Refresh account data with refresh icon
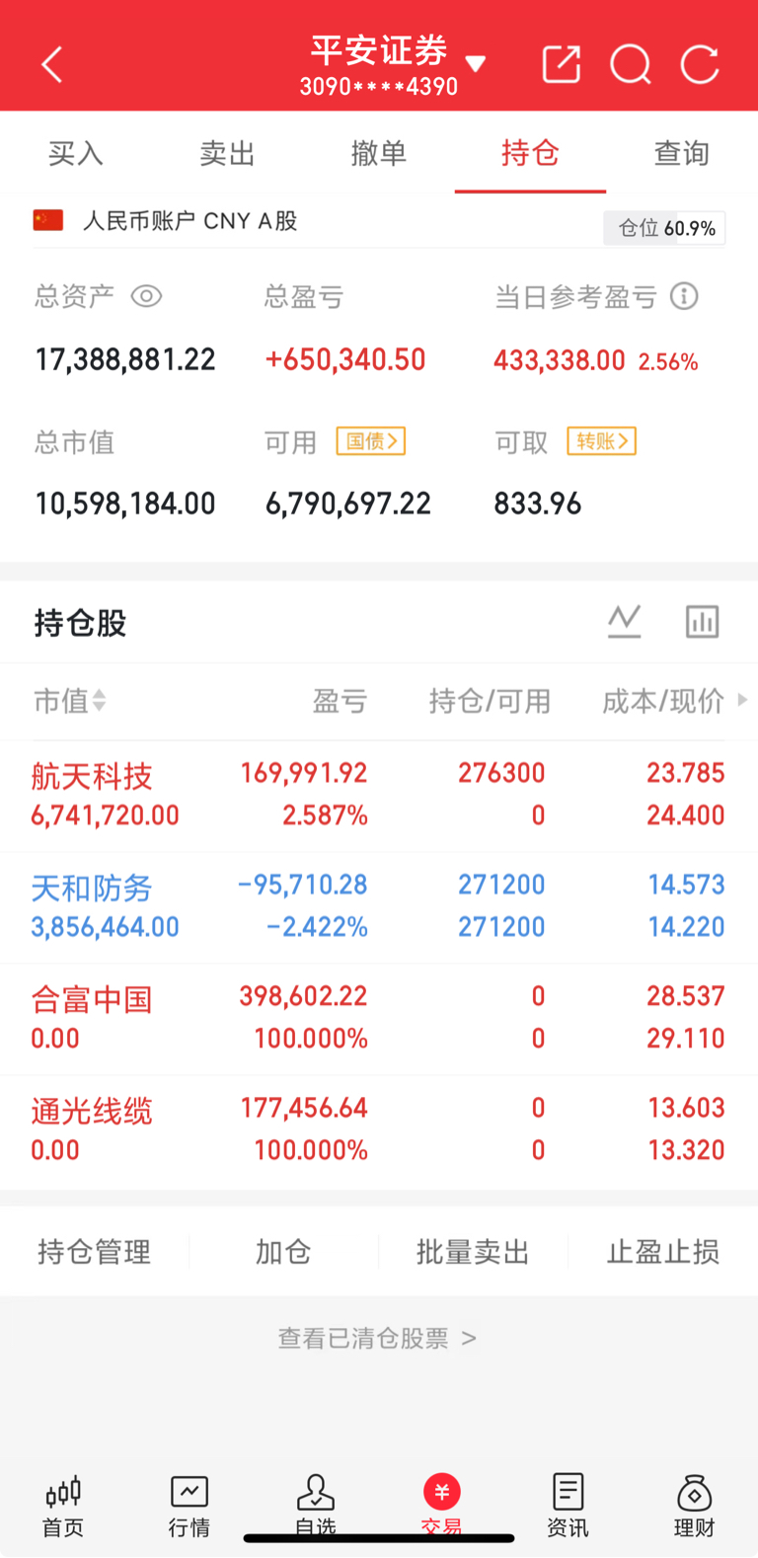 700,65
